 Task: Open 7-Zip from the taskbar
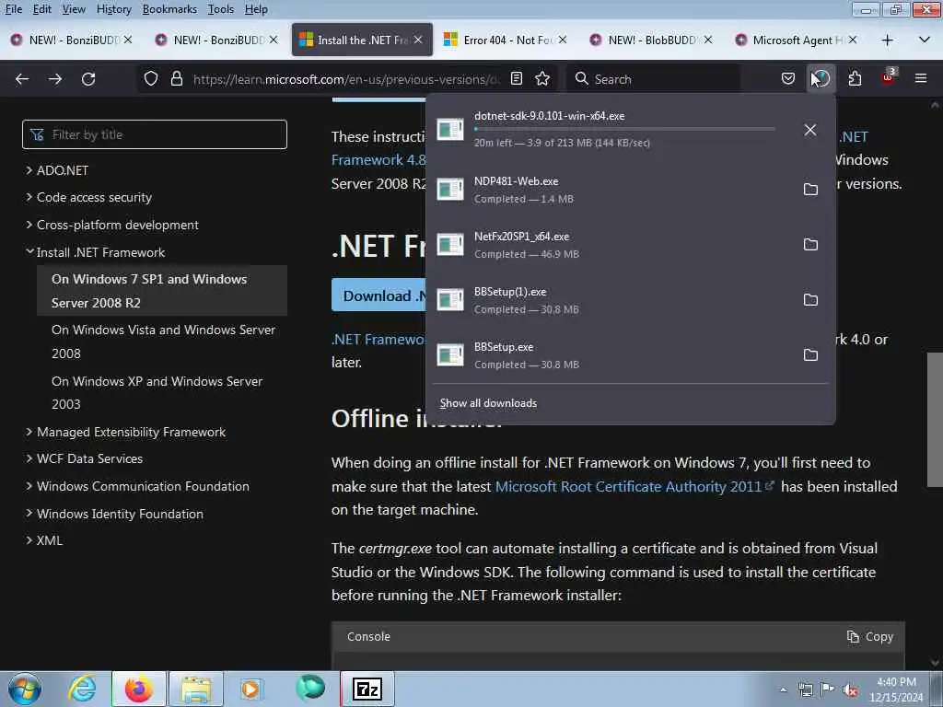click(367, 689)
